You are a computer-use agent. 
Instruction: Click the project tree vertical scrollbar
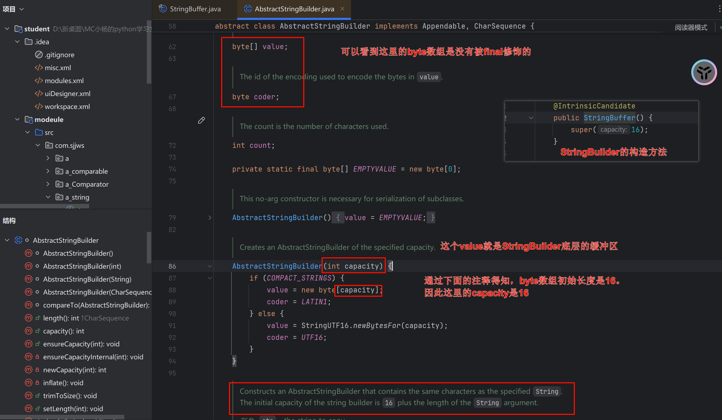pos(149,52)
